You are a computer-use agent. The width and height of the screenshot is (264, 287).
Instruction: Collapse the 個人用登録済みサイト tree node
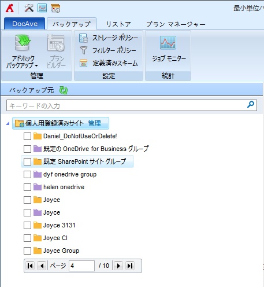point(8,123)
